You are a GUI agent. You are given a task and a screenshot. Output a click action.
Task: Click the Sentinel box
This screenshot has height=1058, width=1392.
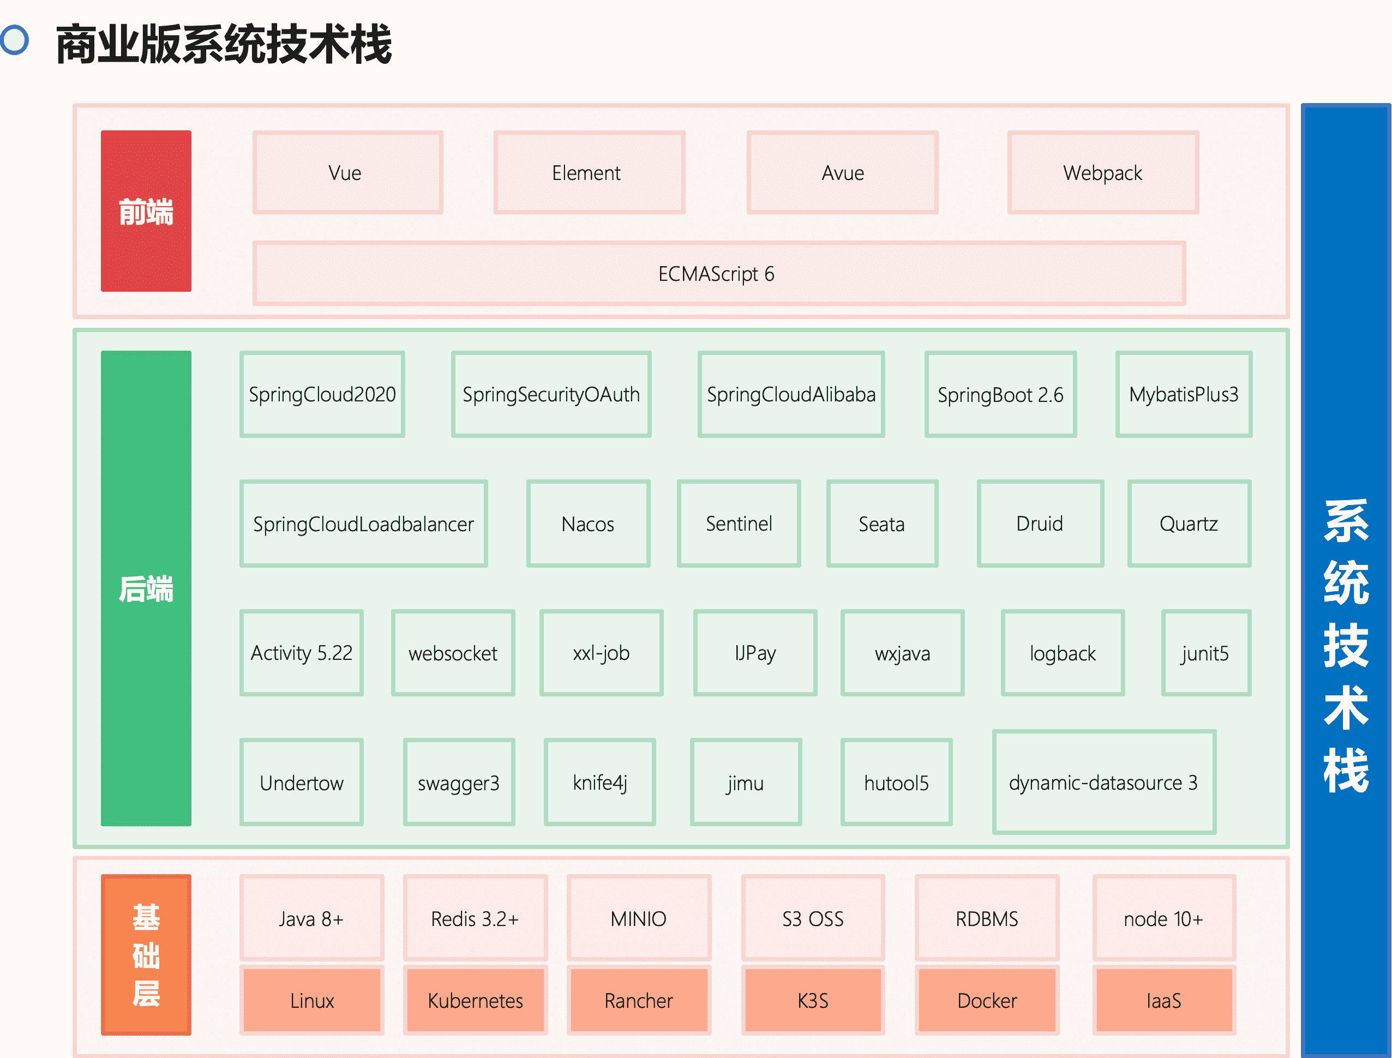pos(739,524)
